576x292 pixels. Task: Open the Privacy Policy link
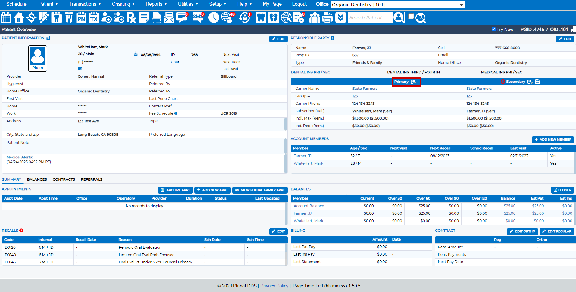pos(274,286)
